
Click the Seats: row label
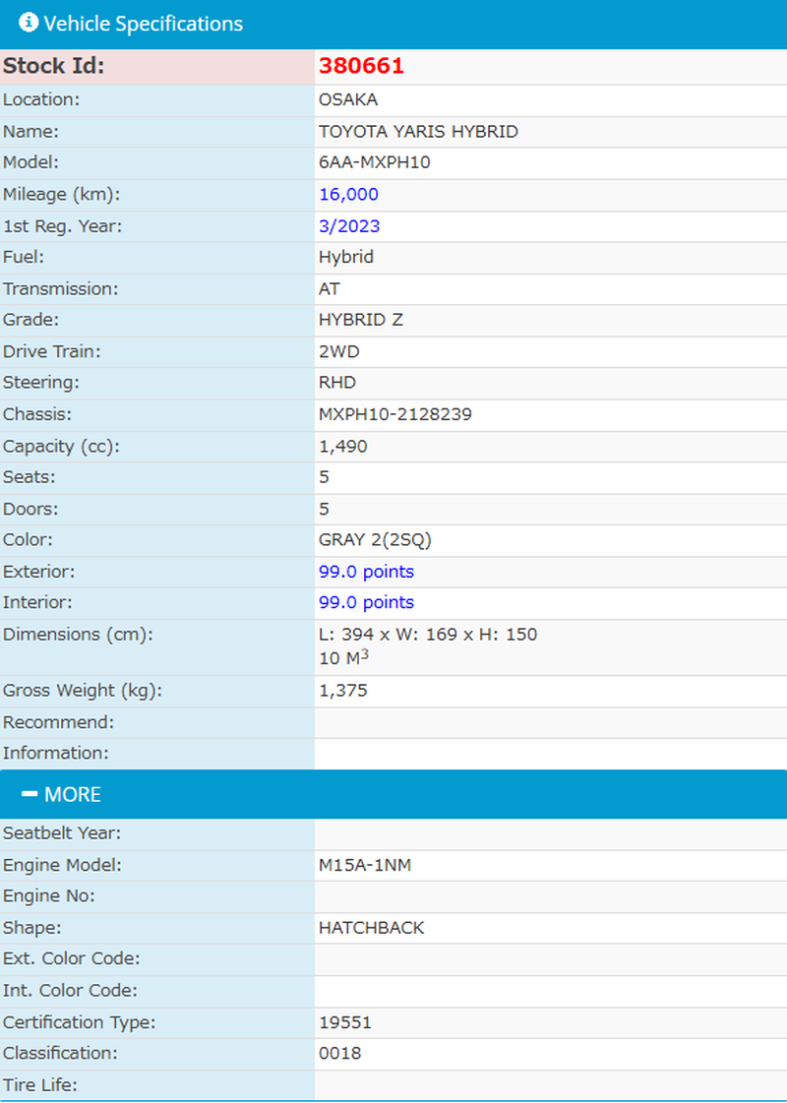29,477
